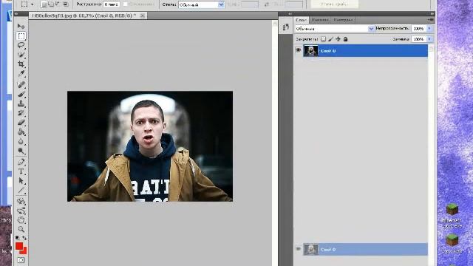473x266 pixels.
Task: Select the Pen tool
Action: pos(21,162)
